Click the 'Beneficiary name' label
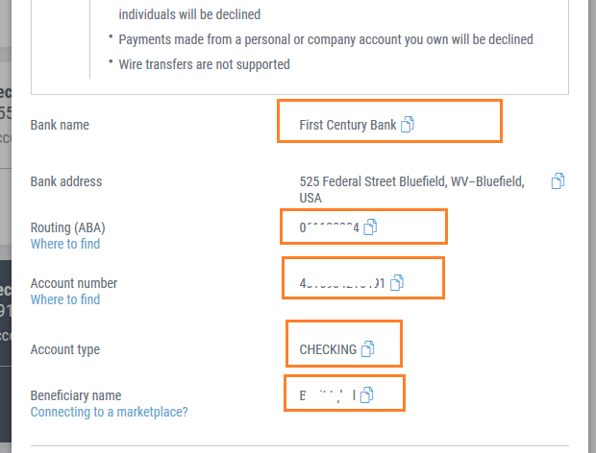 [x=76, y=395]
